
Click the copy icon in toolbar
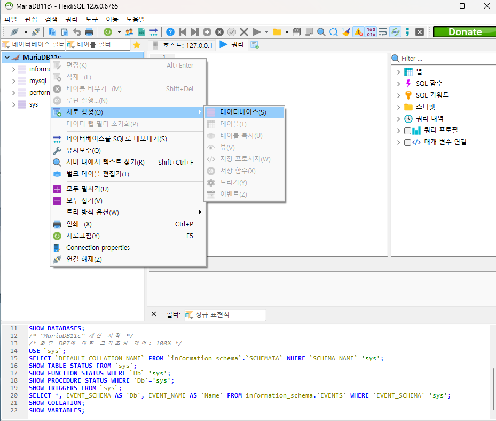(x=52, y=32)
